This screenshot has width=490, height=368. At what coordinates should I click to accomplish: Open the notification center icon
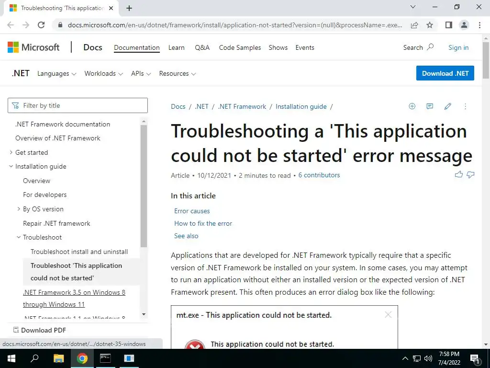tap(475, 359)
